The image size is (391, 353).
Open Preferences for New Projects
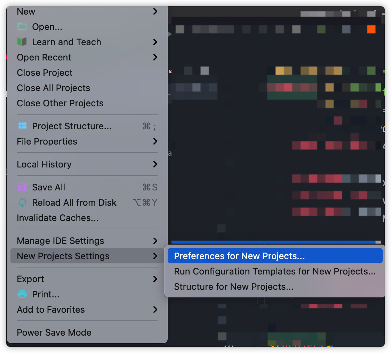coord(239,256)
